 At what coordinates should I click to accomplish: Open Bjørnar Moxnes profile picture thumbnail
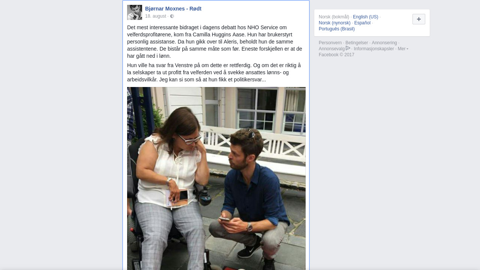(135, 12)
